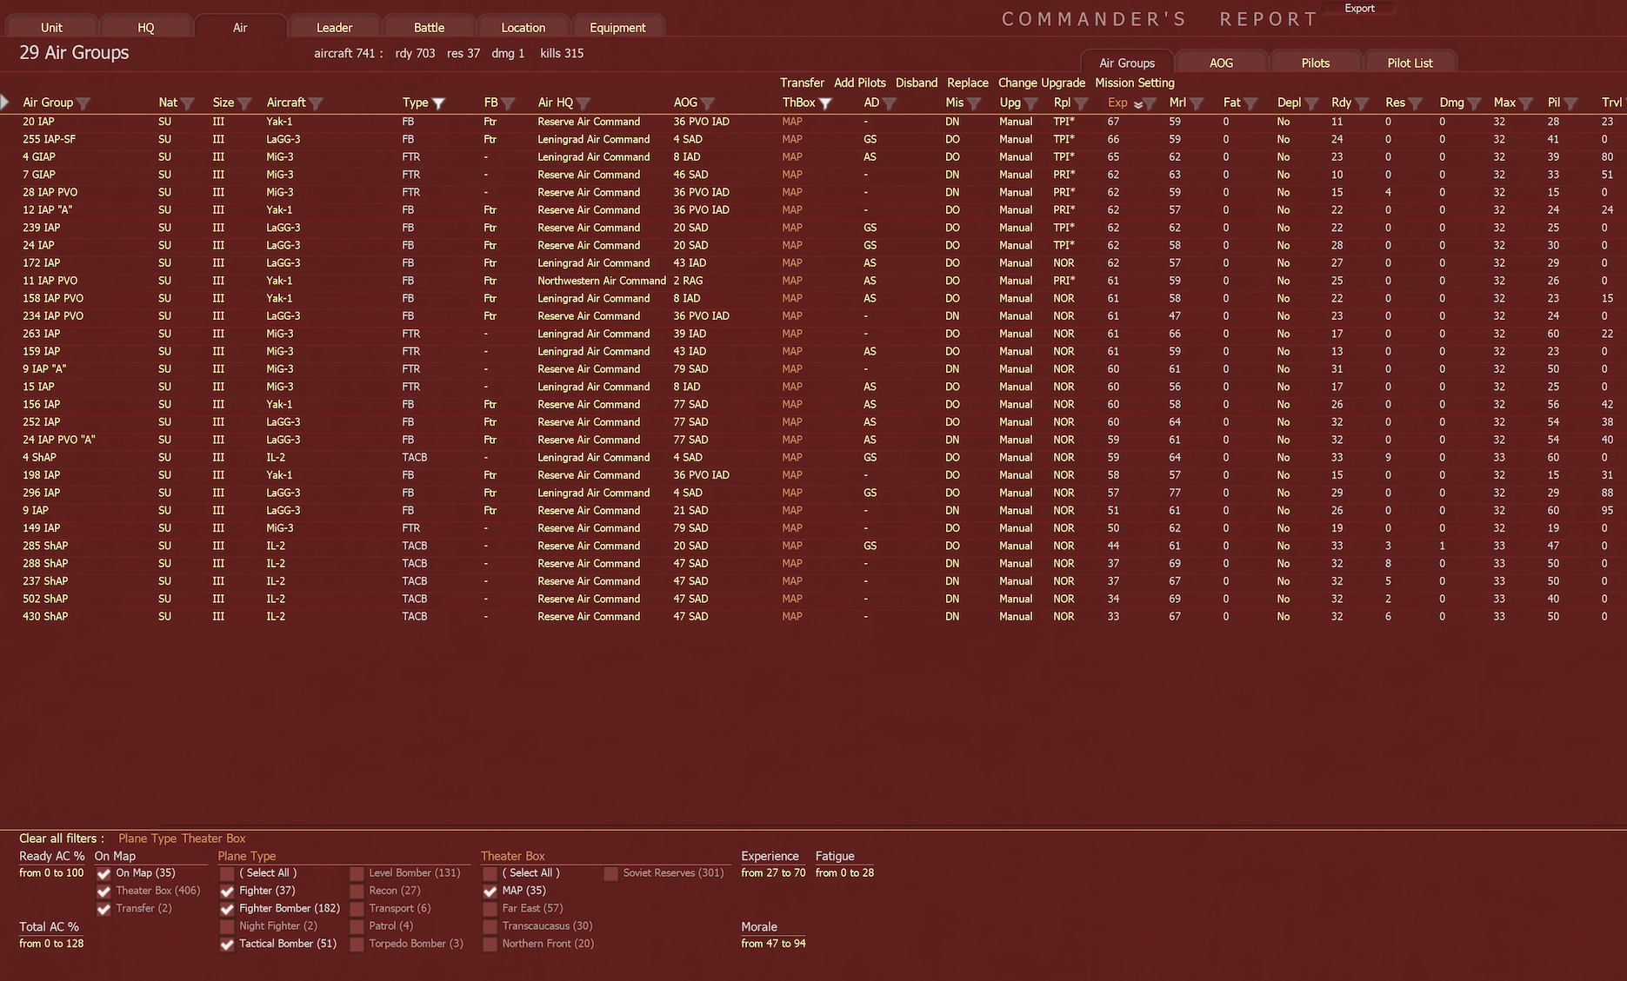Enable the Night Fighter (2) plane type
Image resolution: width=1627 pixels, height=981 pixels.
pyautogui.click(x=227, y=926)
